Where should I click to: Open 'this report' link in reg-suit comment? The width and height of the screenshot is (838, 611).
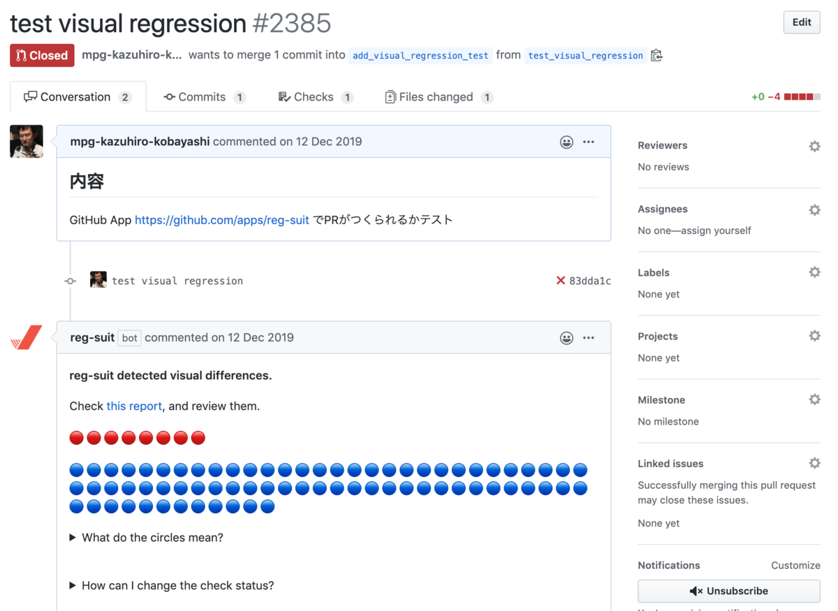point(134,406)
